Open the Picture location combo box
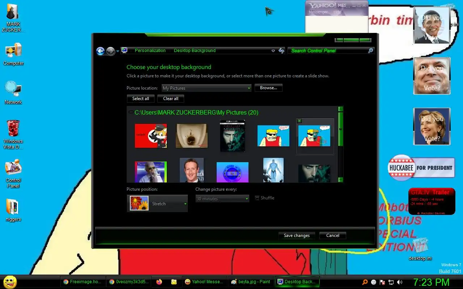Viewport: 463px width, 289px height. pyautogui.click(x=206, y=88)
